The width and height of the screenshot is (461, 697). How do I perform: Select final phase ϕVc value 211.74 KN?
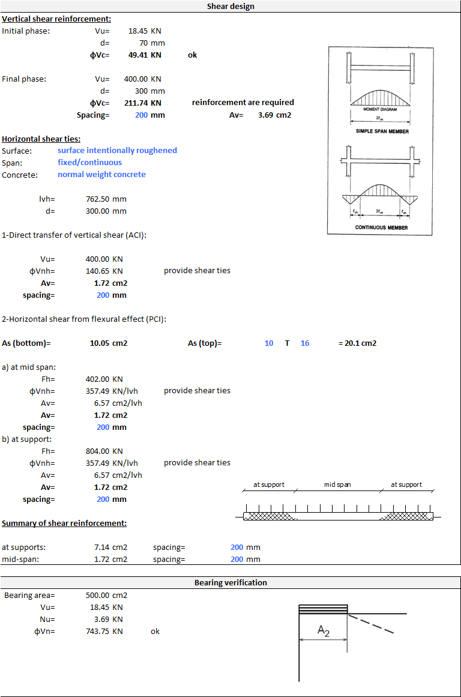click(x=142, y=103)
